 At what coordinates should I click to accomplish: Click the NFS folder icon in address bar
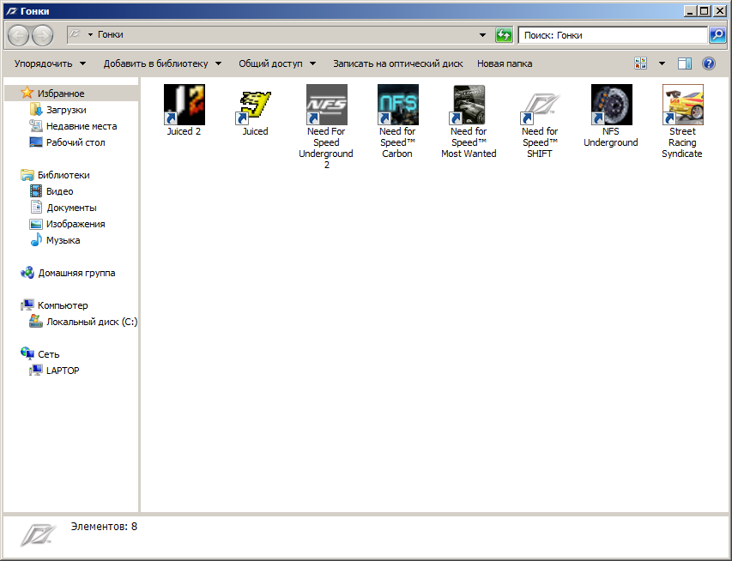tap(76, 34)
